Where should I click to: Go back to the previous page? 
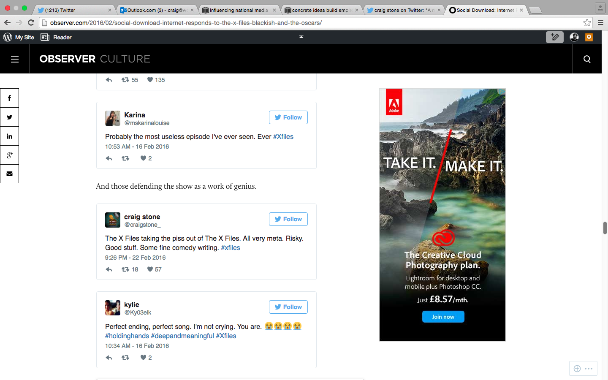(x=7, y=22)
